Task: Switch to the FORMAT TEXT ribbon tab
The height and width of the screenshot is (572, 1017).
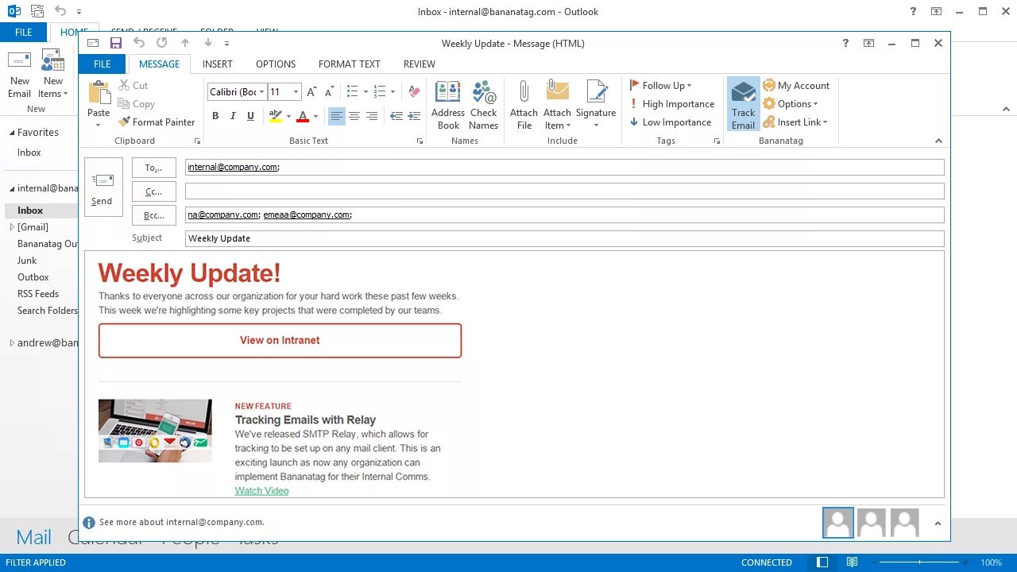Action: click(x=350, y=64)
